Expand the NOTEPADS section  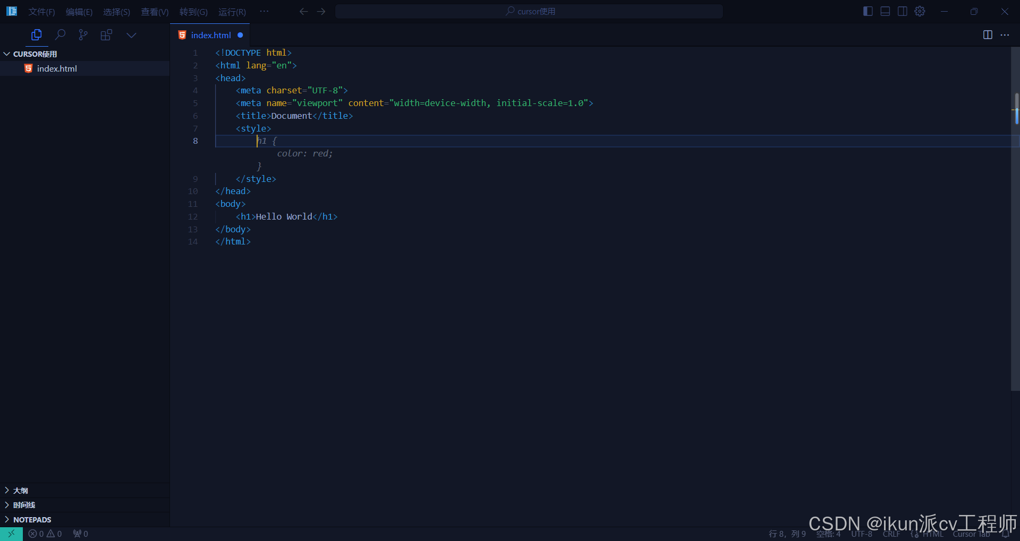[x=84, y=520]
